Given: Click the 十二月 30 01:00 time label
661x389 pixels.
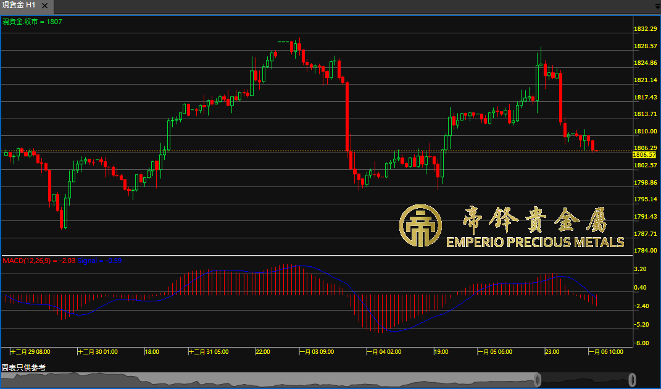Looking at the screenshot, I should [x=98, y=352].
